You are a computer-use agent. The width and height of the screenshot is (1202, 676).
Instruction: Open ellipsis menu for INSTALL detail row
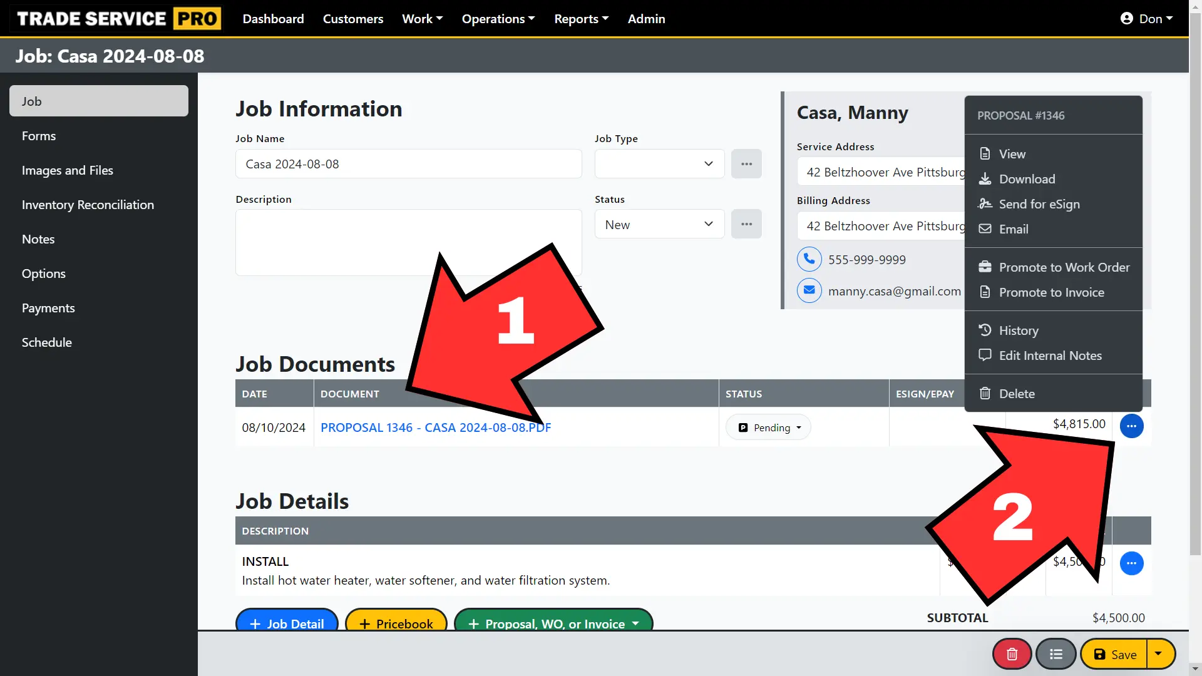1131,563
